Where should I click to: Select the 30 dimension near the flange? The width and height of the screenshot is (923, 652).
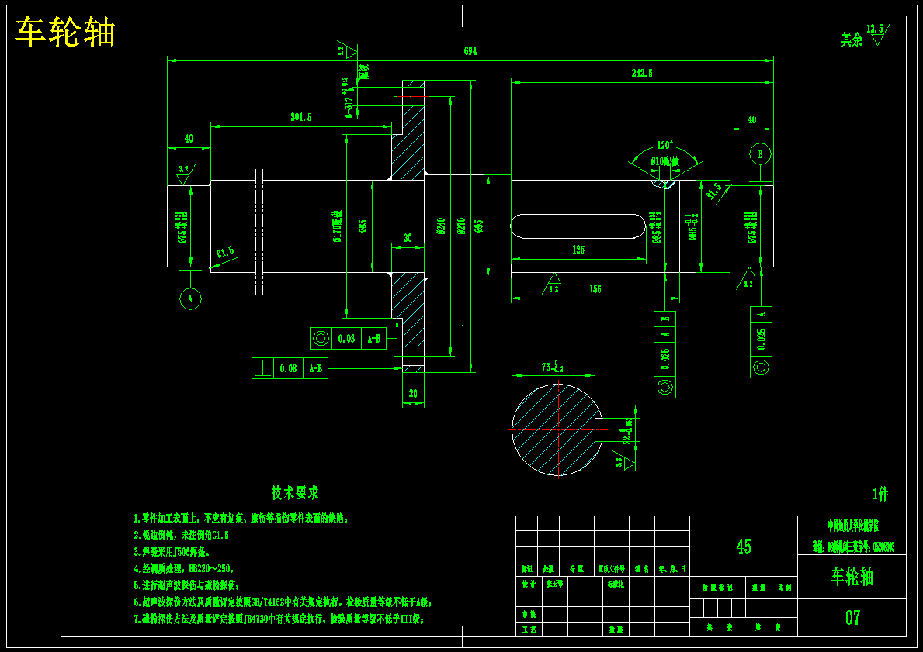click(x=408, y=238)
